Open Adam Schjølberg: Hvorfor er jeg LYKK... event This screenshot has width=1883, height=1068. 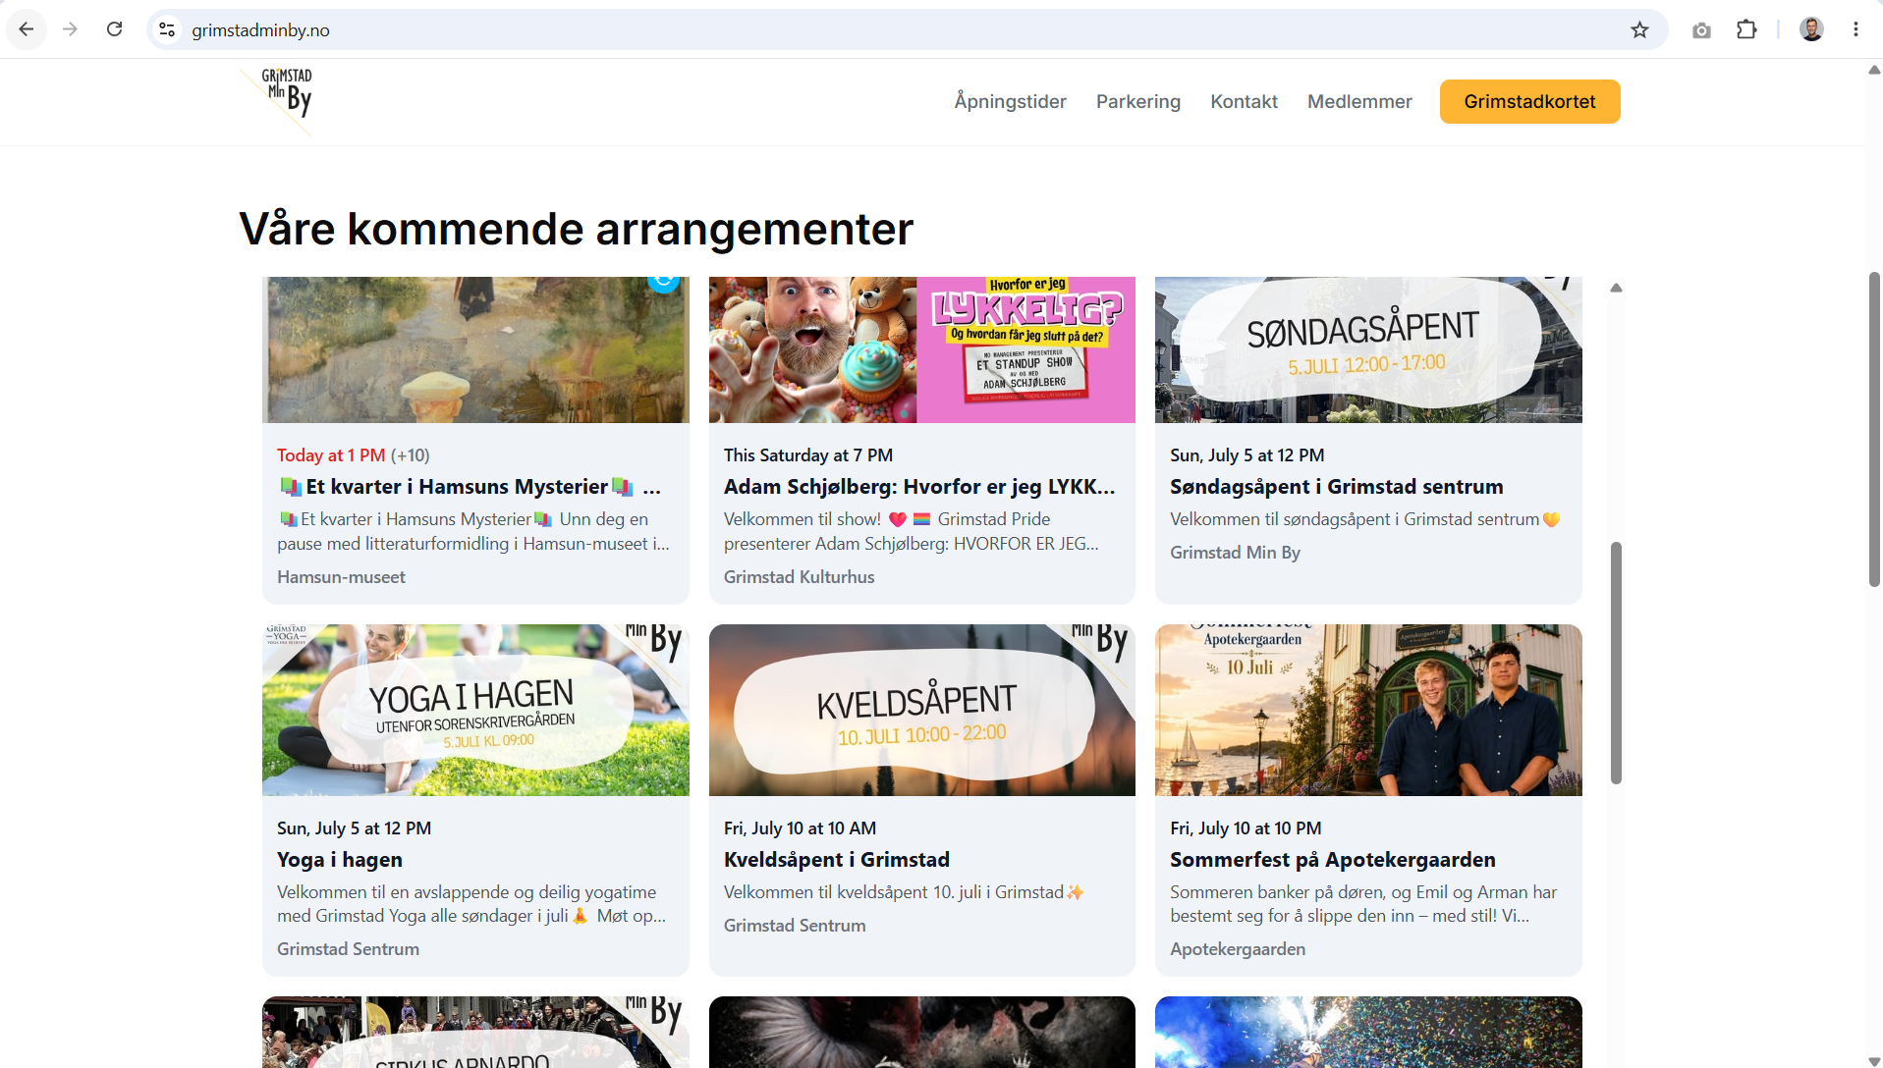point(919,487)
